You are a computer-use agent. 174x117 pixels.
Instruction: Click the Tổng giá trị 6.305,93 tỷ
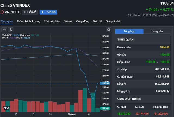coord(163,91)
